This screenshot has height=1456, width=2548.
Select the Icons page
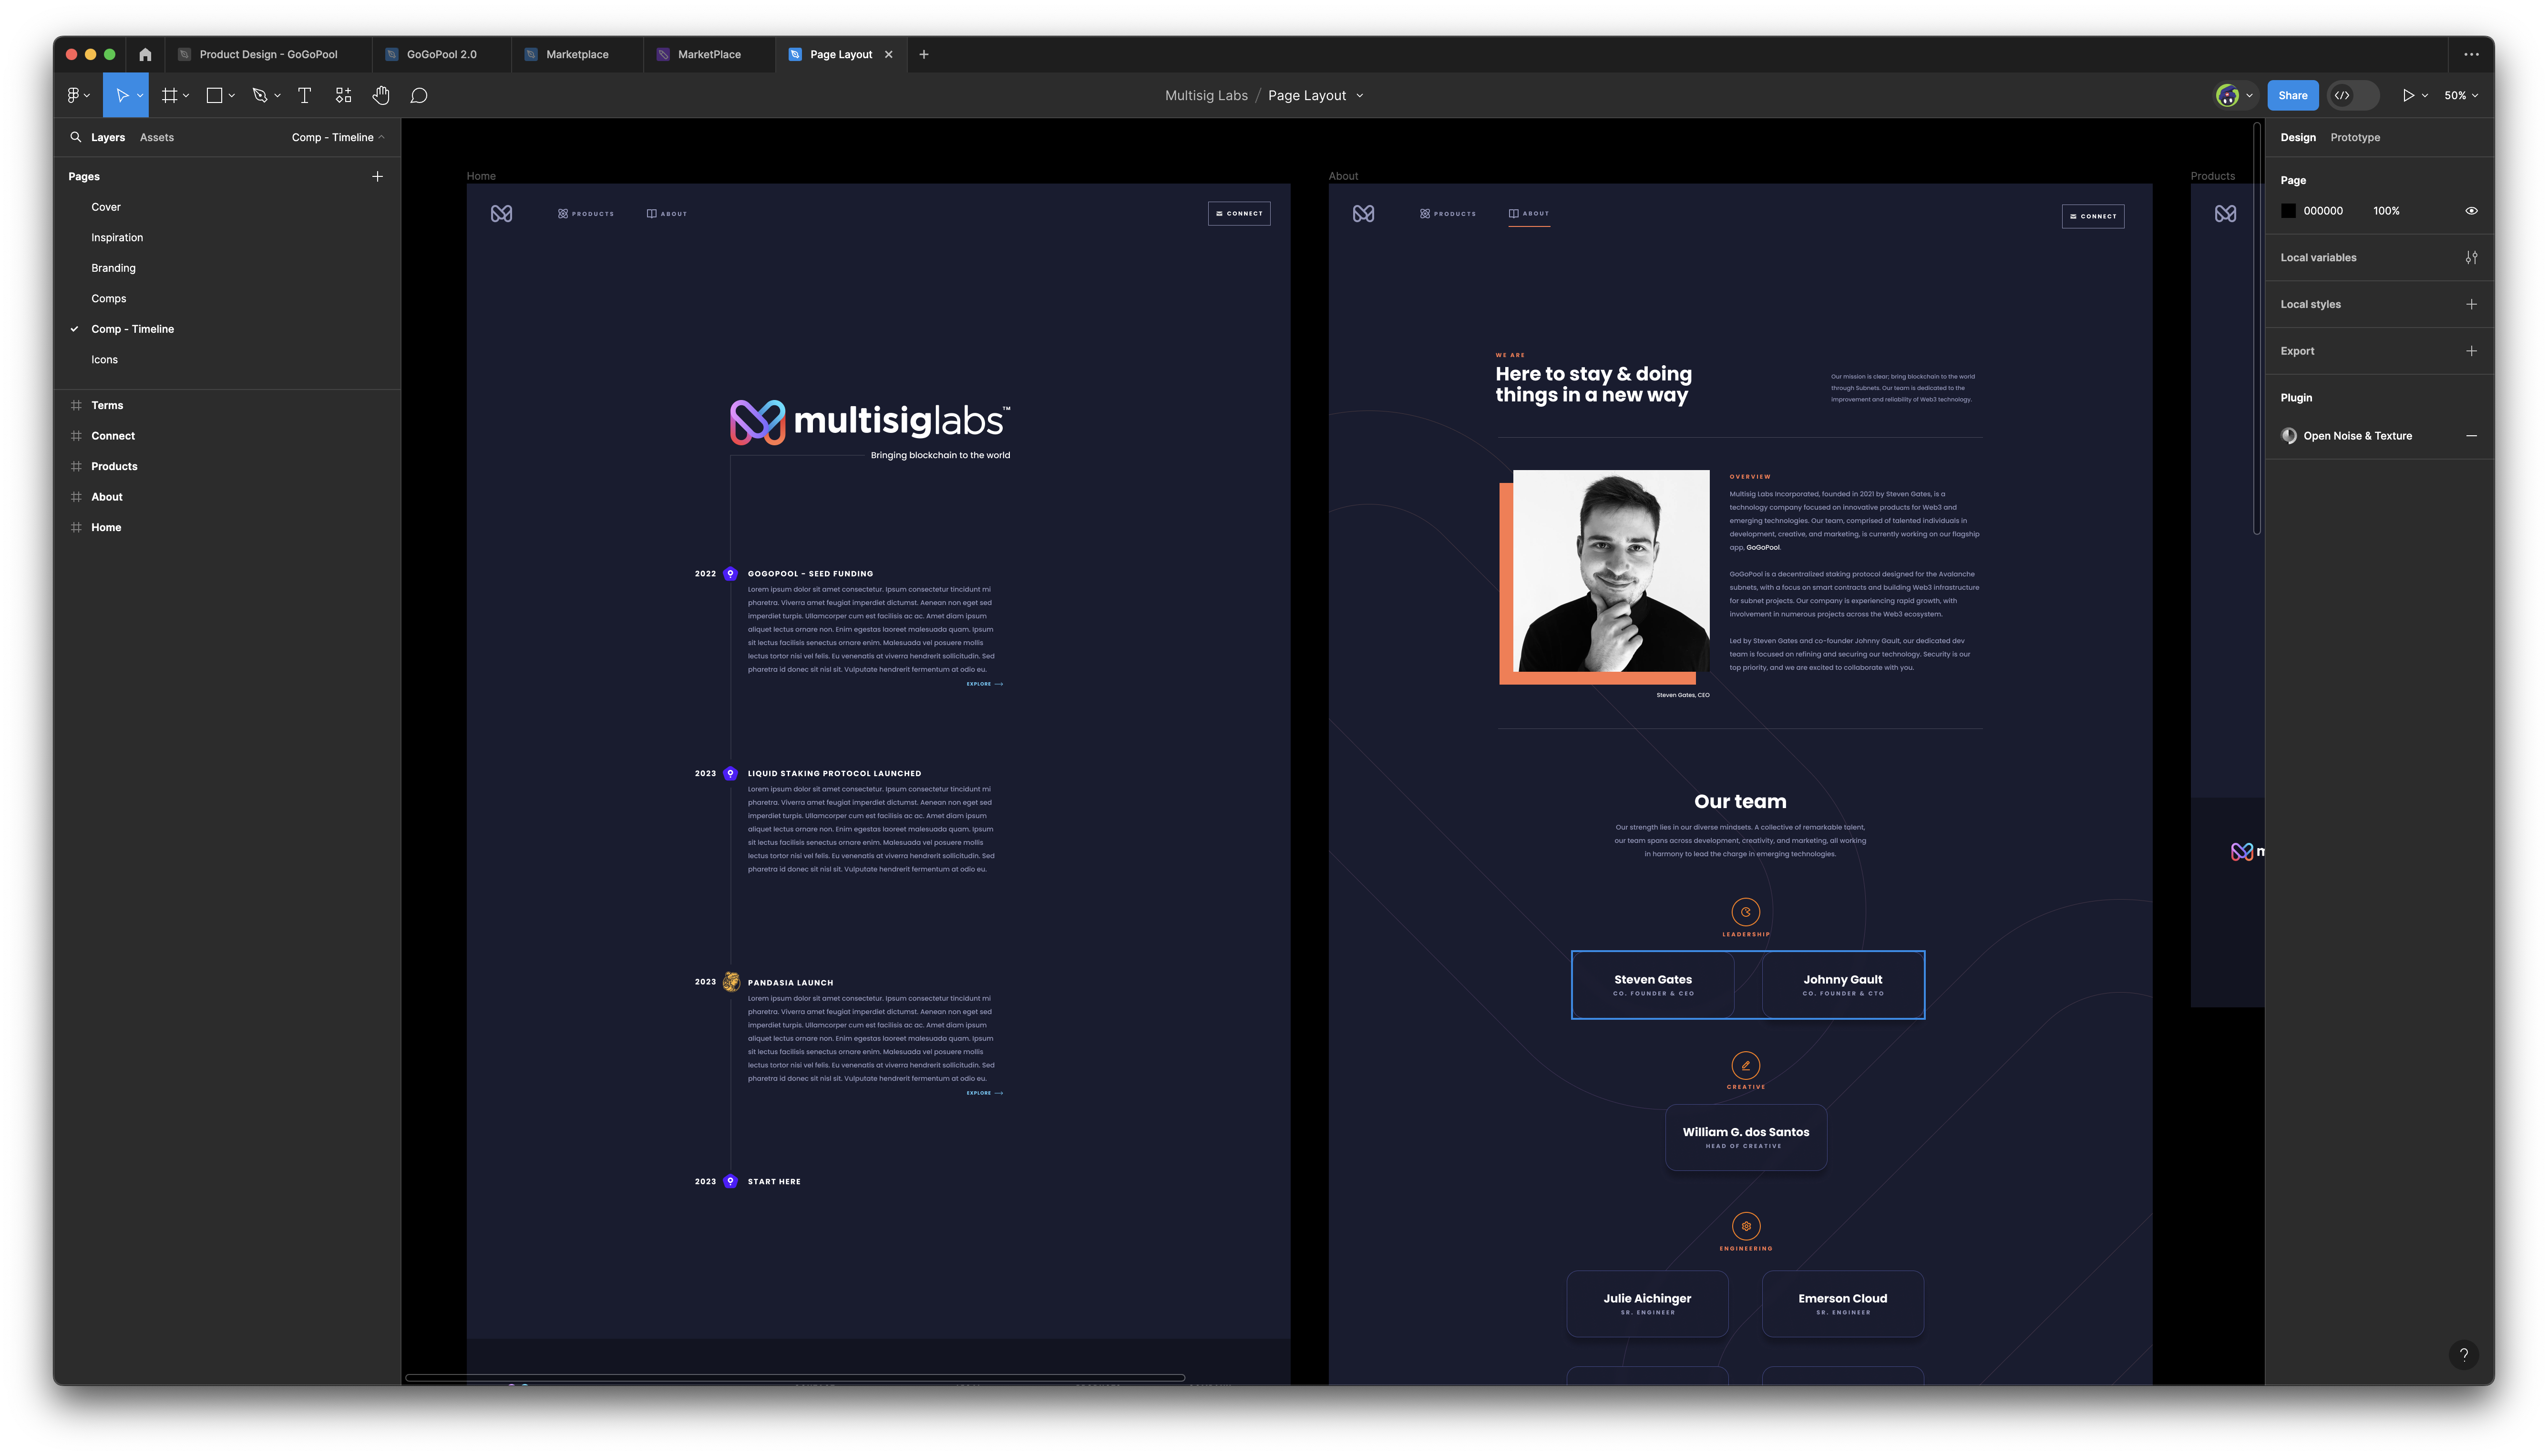pyautogui.click(x=104, y=359)
